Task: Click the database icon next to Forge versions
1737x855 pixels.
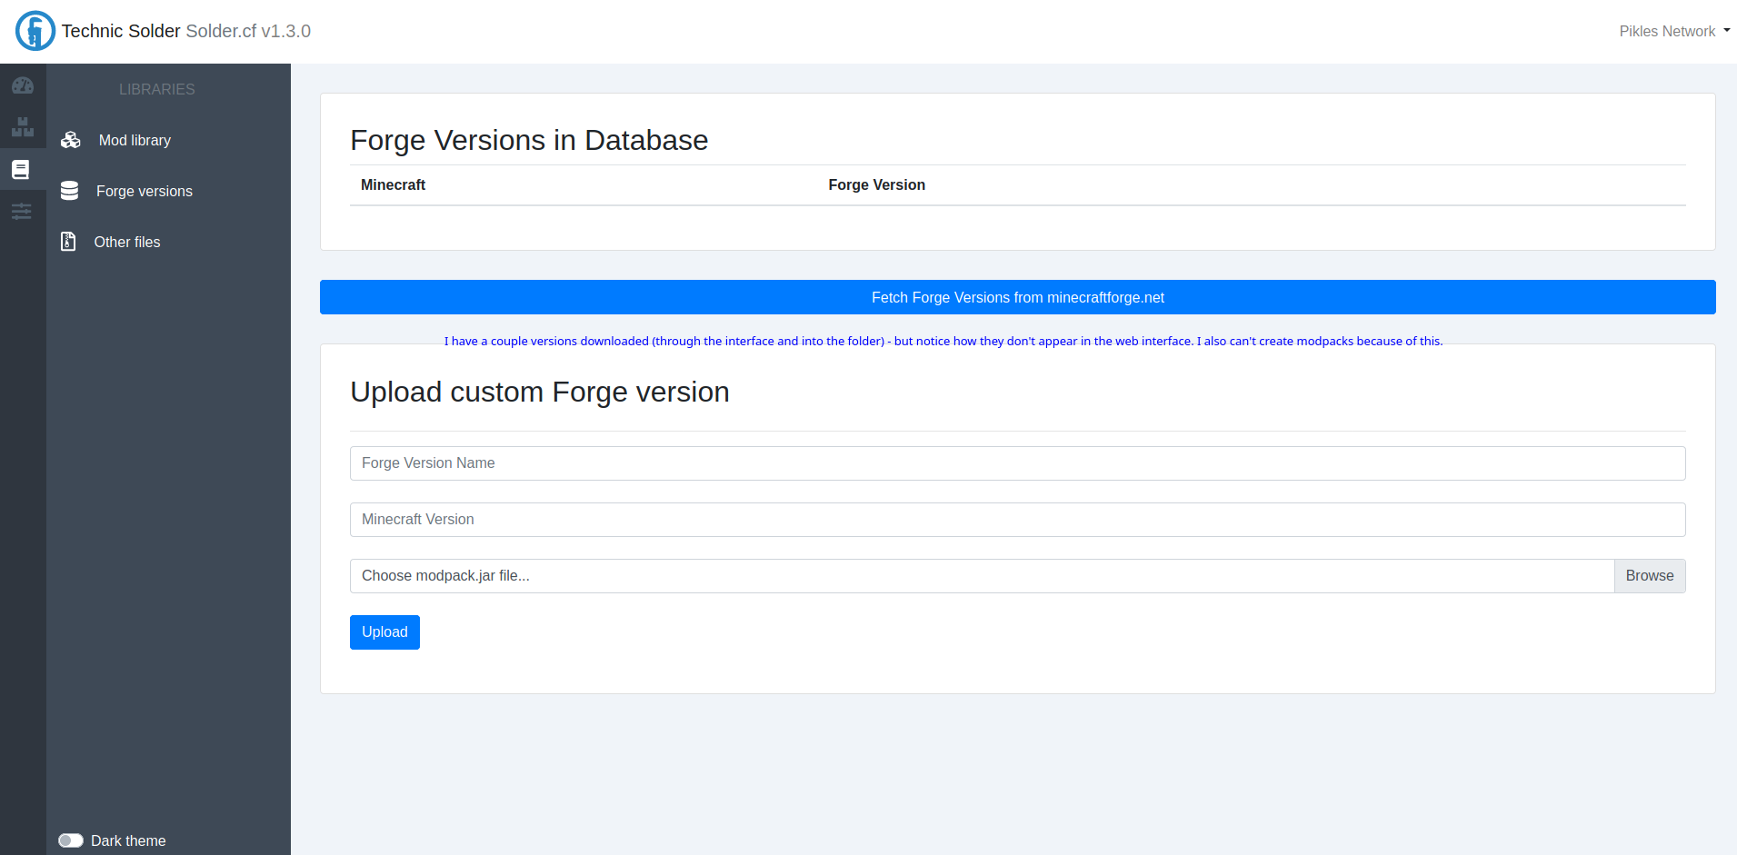Action: (70, 191)
